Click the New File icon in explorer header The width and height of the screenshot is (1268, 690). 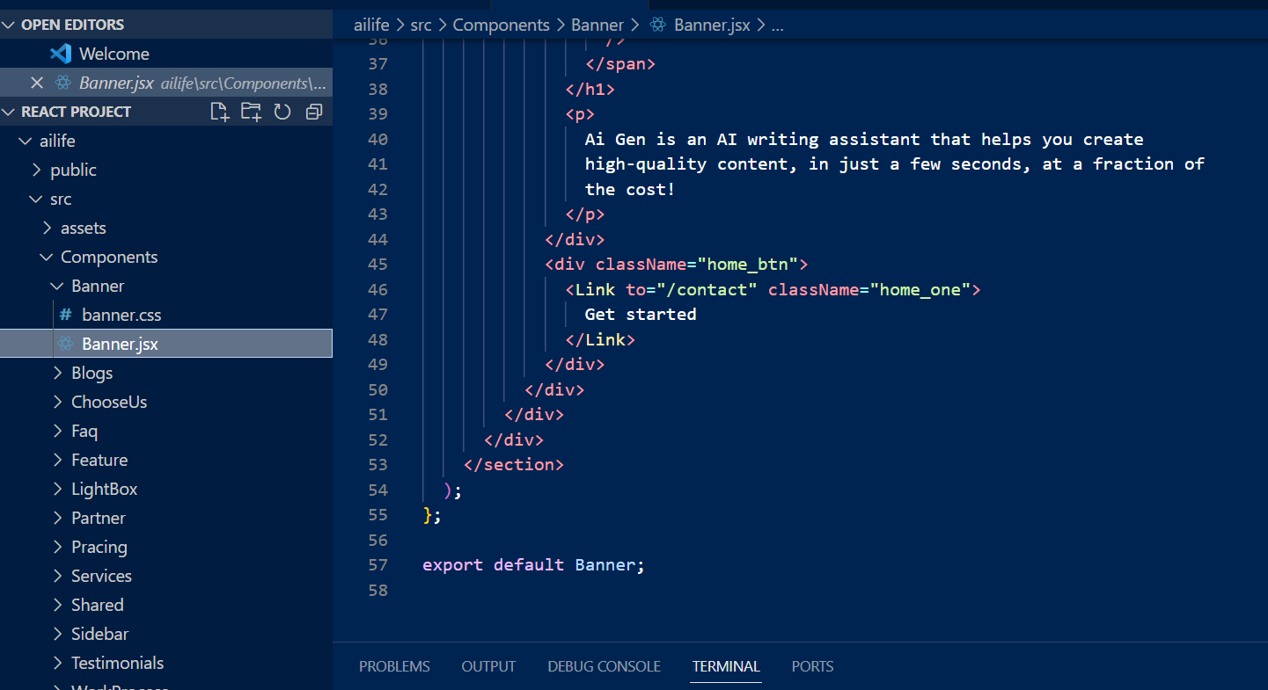219,112
